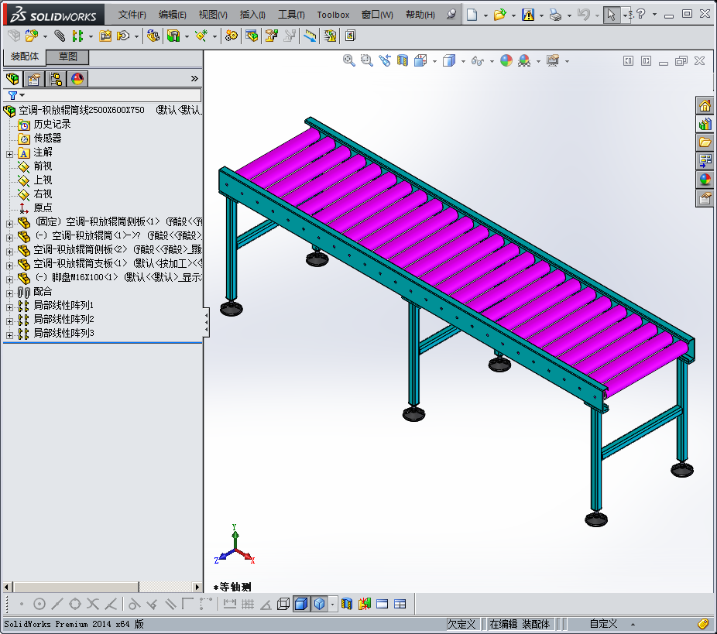Click the Apply Scene icon
The width and height of the screenshot is (717, 634).
pos(524,61)
